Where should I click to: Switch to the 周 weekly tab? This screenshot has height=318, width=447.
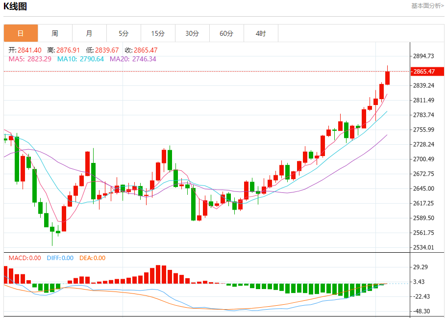[x=55, y=33]
